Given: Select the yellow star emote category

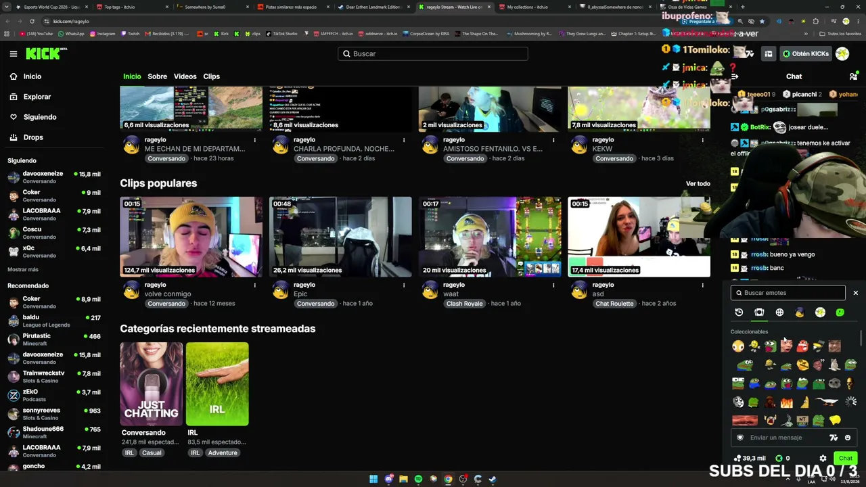Looking at the screenshot, I should click(820, 312).
